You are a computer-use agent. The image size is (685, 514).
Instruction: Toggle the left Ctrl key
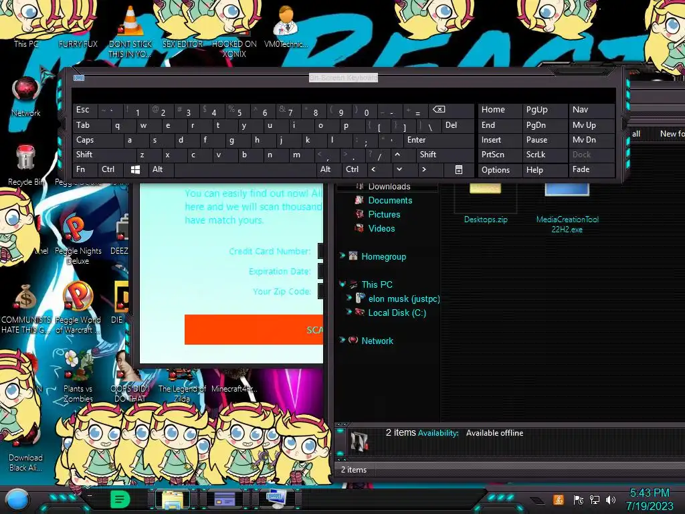(x=111, y=169)
